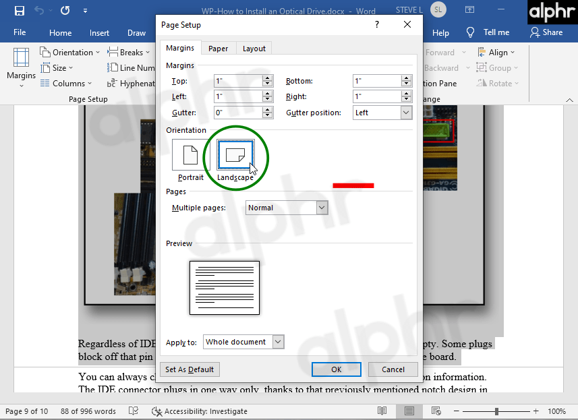Image resolution: width=578 pixels, height=420 pixels.
Task: Click the Bottom margin input field
Action: click(x=377, y=81)
